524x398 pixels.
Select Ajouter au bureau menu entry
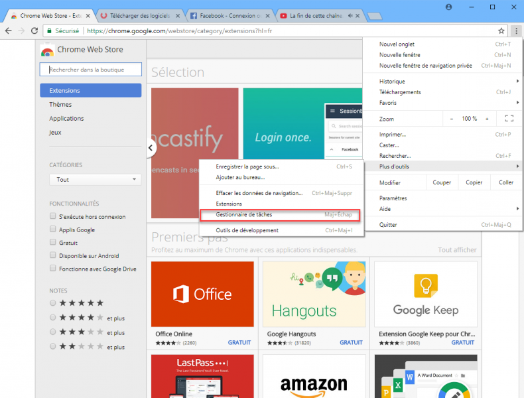click(x=281, y=177)
